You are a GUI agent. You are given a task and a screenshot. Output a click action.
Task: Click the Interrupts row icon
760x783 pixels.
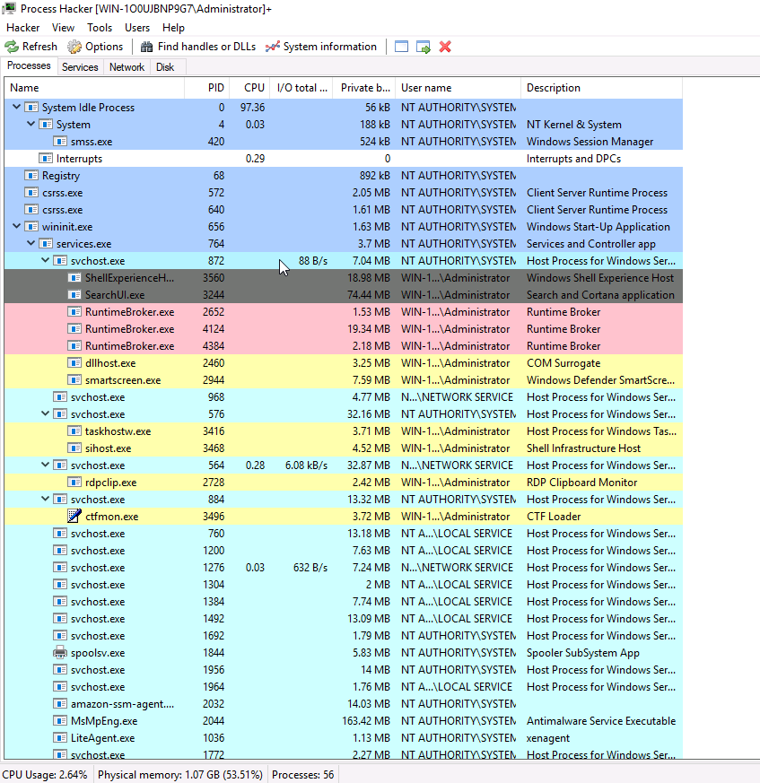[x=46, y=159]
